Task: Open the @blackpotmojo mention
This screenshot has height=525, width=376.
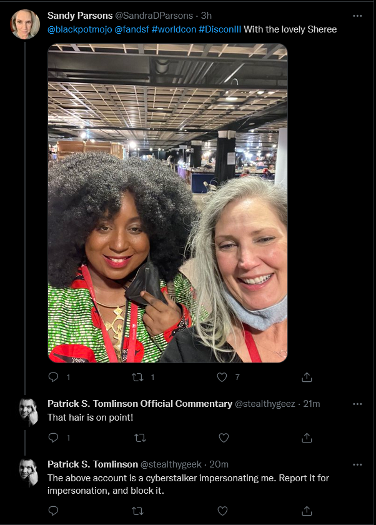Action: (79, 29)
